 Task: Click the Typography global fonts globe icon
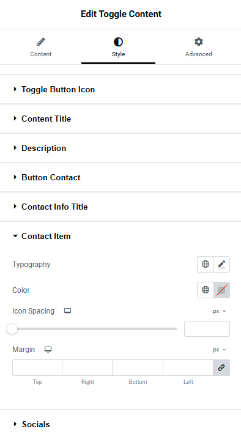(x=206, y=264)
